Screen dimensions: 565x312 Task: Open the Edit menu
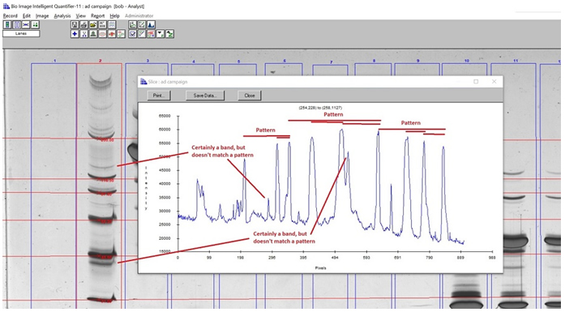tap(27, 16)
